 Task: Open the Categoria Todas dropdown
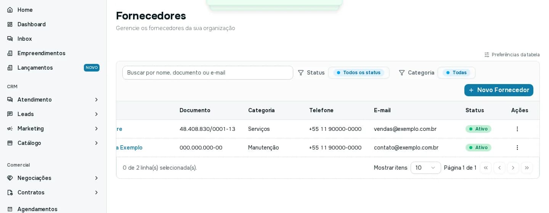(x=456, y=73)
